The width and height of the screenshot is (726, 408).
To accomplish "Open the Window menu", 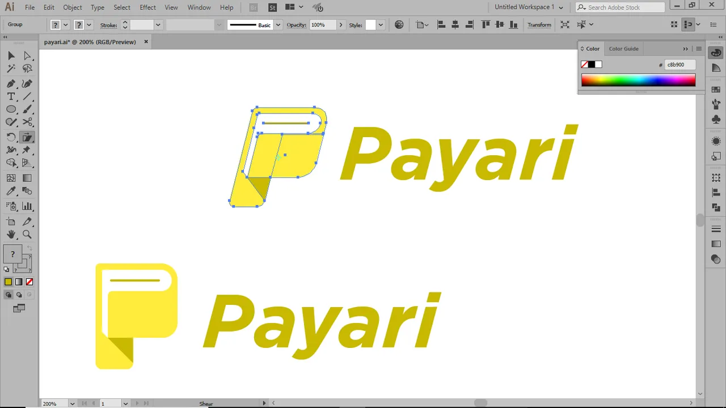I will click(199, 7).
